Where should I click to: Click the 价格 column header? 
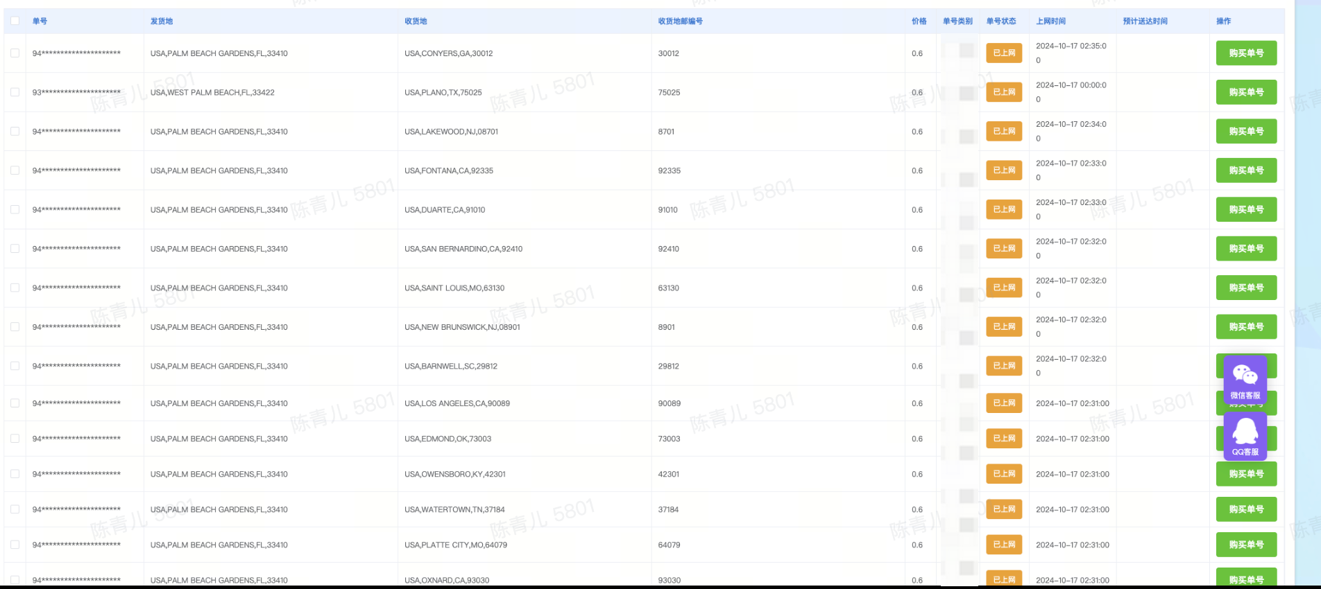919,21
